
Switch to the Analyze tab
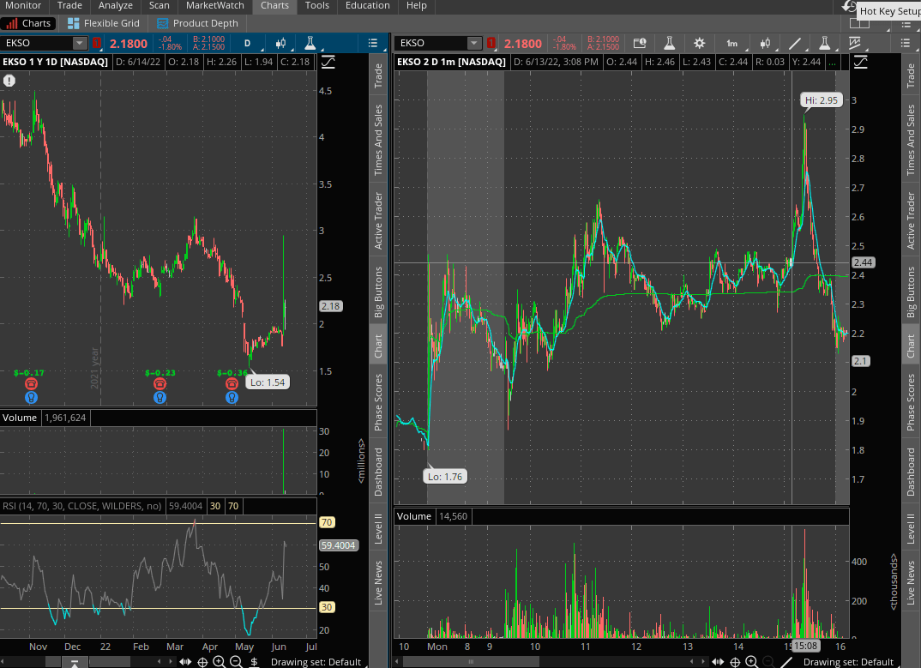click(115, 6)
